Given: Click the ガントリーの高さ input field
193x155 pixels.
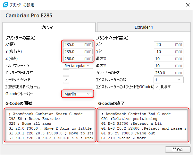Looking at the screenshot, I should (x=169, y=73).
